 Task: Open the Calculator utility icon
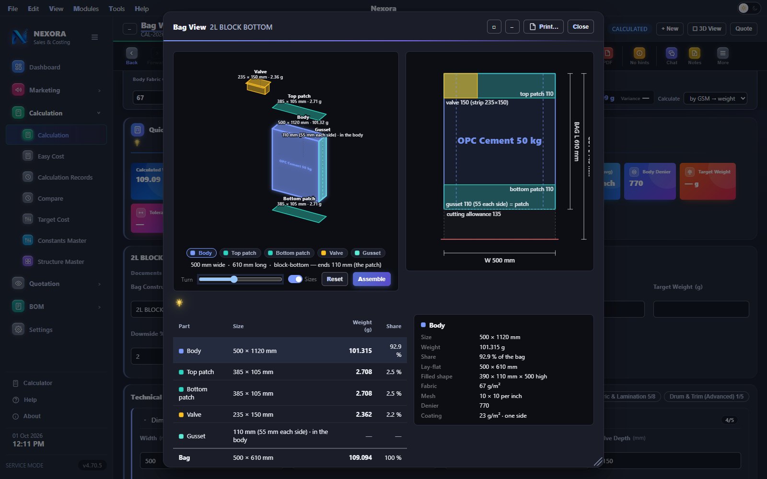(x=15, y=383)
